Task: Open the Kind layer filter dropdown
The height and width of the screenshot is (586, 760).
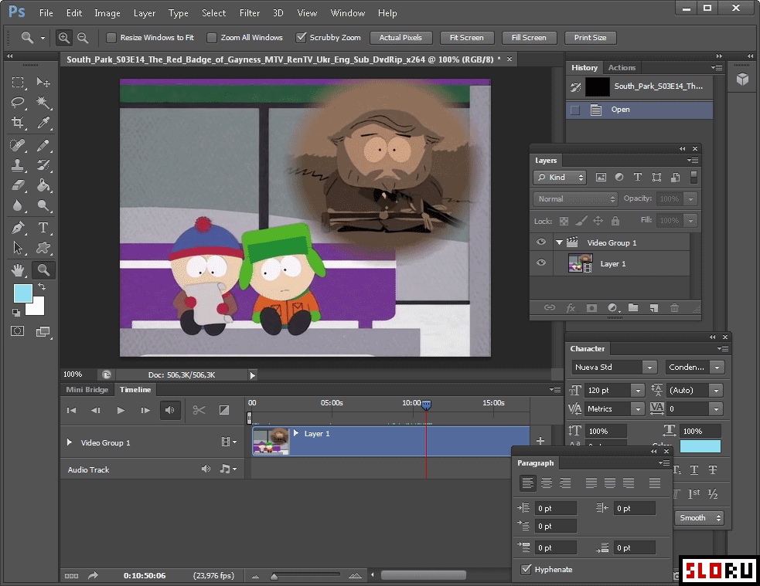Action: tap(560, 178)
